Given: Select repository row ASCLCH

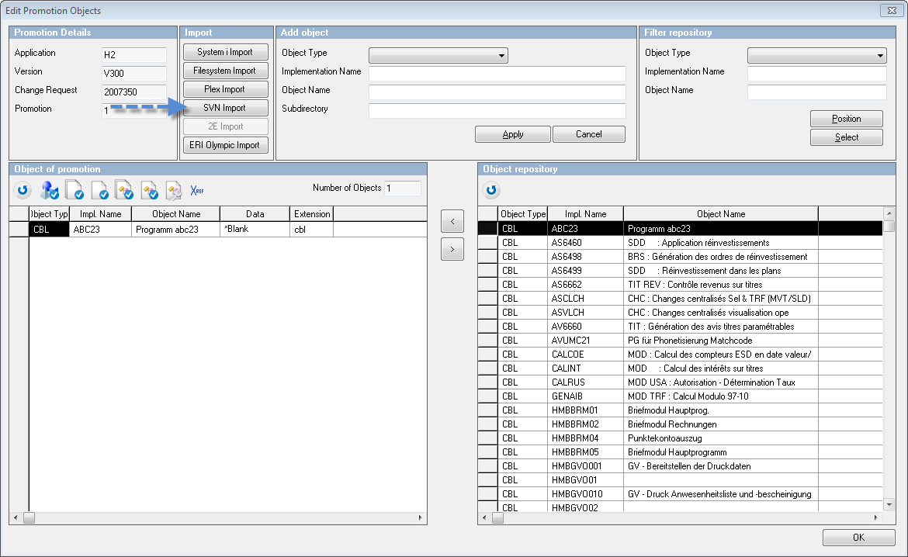Looking at the screenshot, I should (x=680, y=298).
